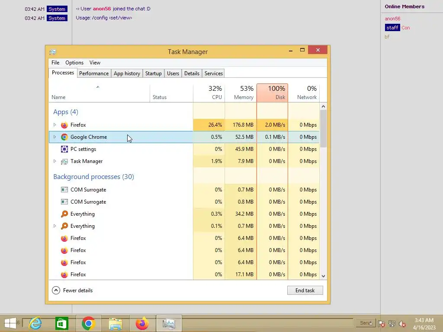Collapse details with the Fewer details arrow
The height and width of the screenshot is (332, 443).
pos(56,290)
